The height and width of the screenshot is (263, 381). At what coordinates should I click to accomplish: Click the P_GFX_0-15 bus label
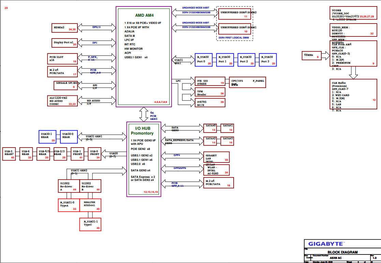93,58
